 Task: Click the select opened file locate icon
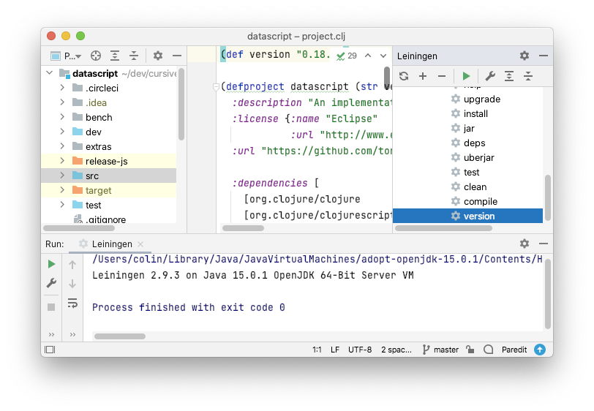click(x=96, y=56)
